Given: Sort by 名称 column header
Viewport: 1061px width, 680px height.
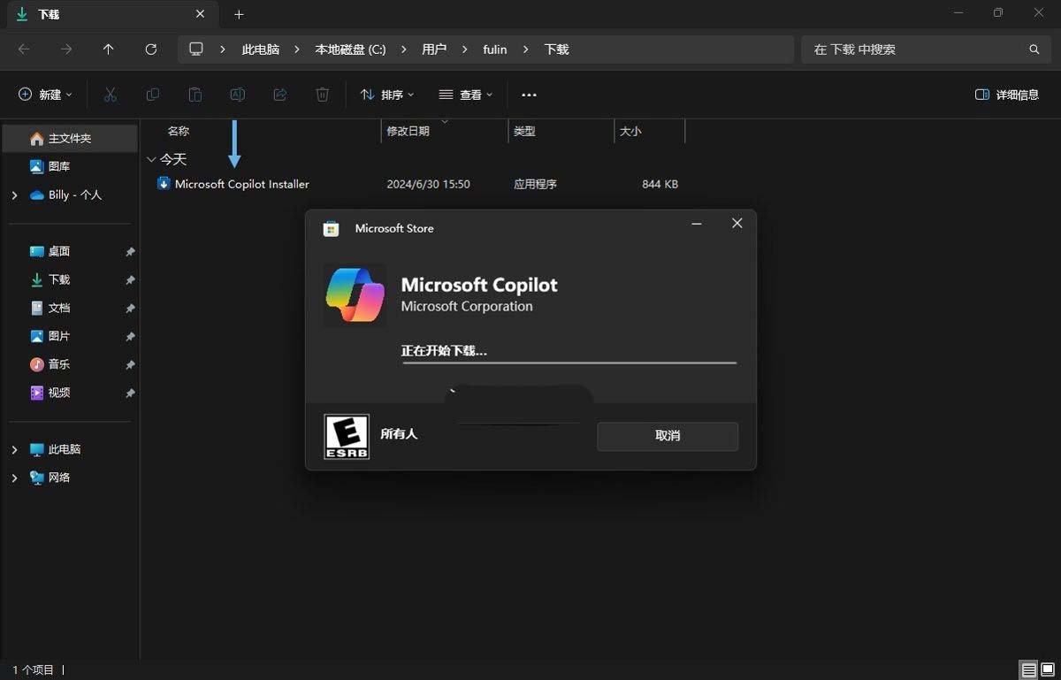Looking at the screenshot, I should (179, 131).
